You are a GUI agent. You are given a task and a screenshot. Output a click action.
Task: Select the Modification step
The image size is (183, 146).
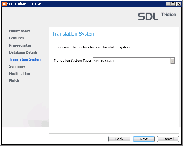pyautogui.click(x=19, y=74)
